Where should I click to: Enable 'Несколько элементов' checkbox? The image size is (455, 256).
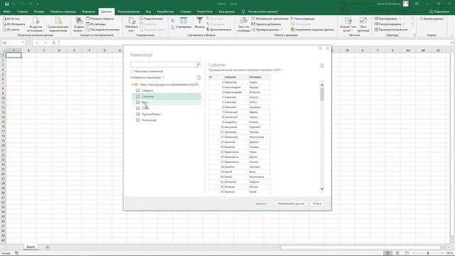tap(132, 71)
